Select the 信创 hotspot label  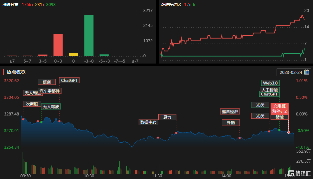(x=46, y=82)
